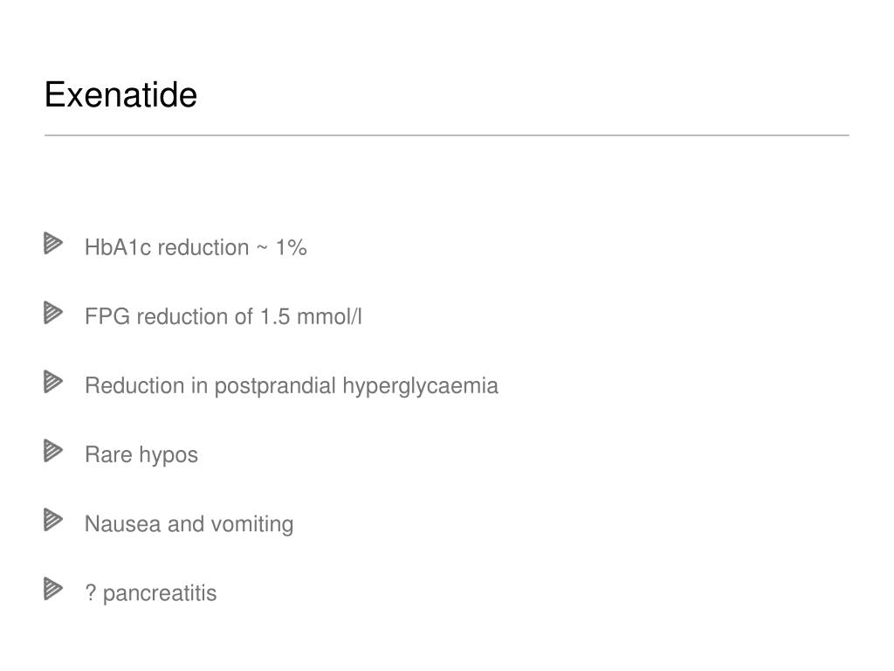Screen dimensions: 894x671
Task: Click the arrow bullet beside FPG reduction
Action: 53,313
